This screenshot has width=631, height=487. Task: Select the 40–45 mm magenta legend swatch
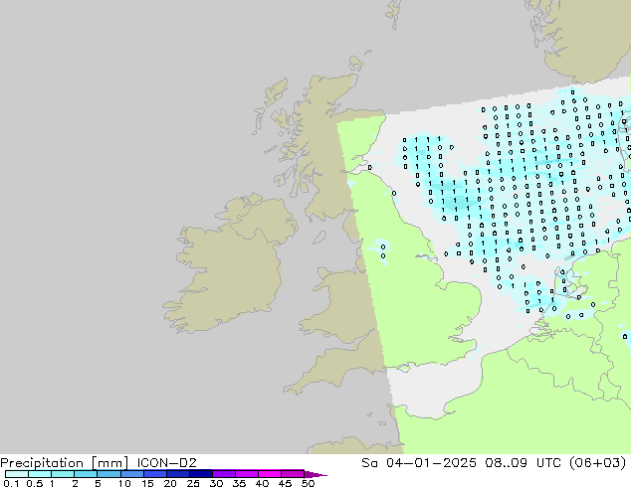pos(270,474)
